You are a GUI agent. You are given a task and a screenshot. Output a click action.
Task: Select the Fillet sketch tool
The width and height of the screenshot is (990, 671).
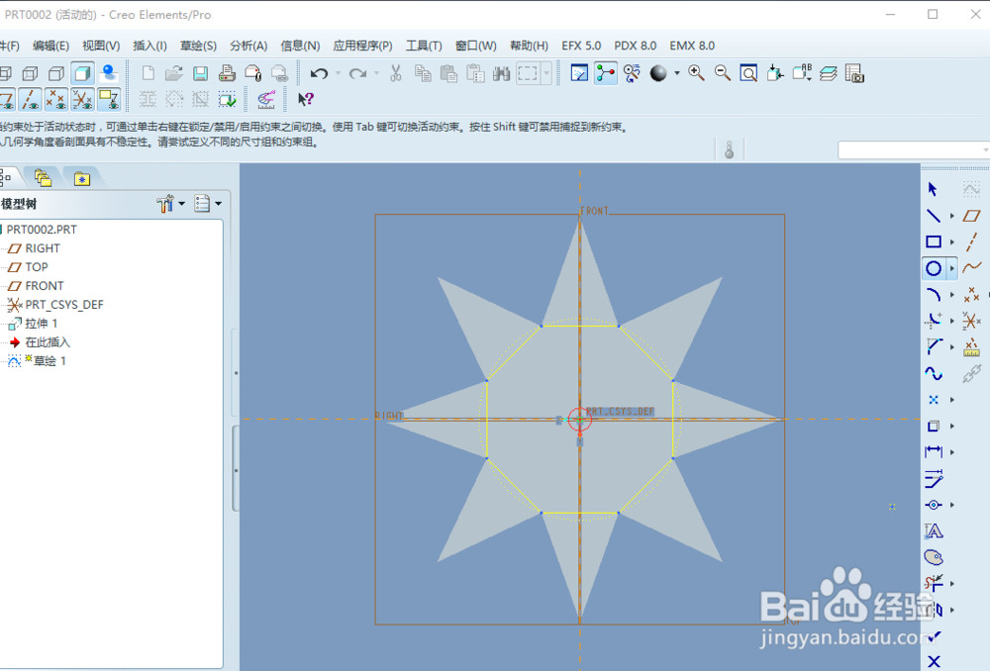click(x=934, y=321)
